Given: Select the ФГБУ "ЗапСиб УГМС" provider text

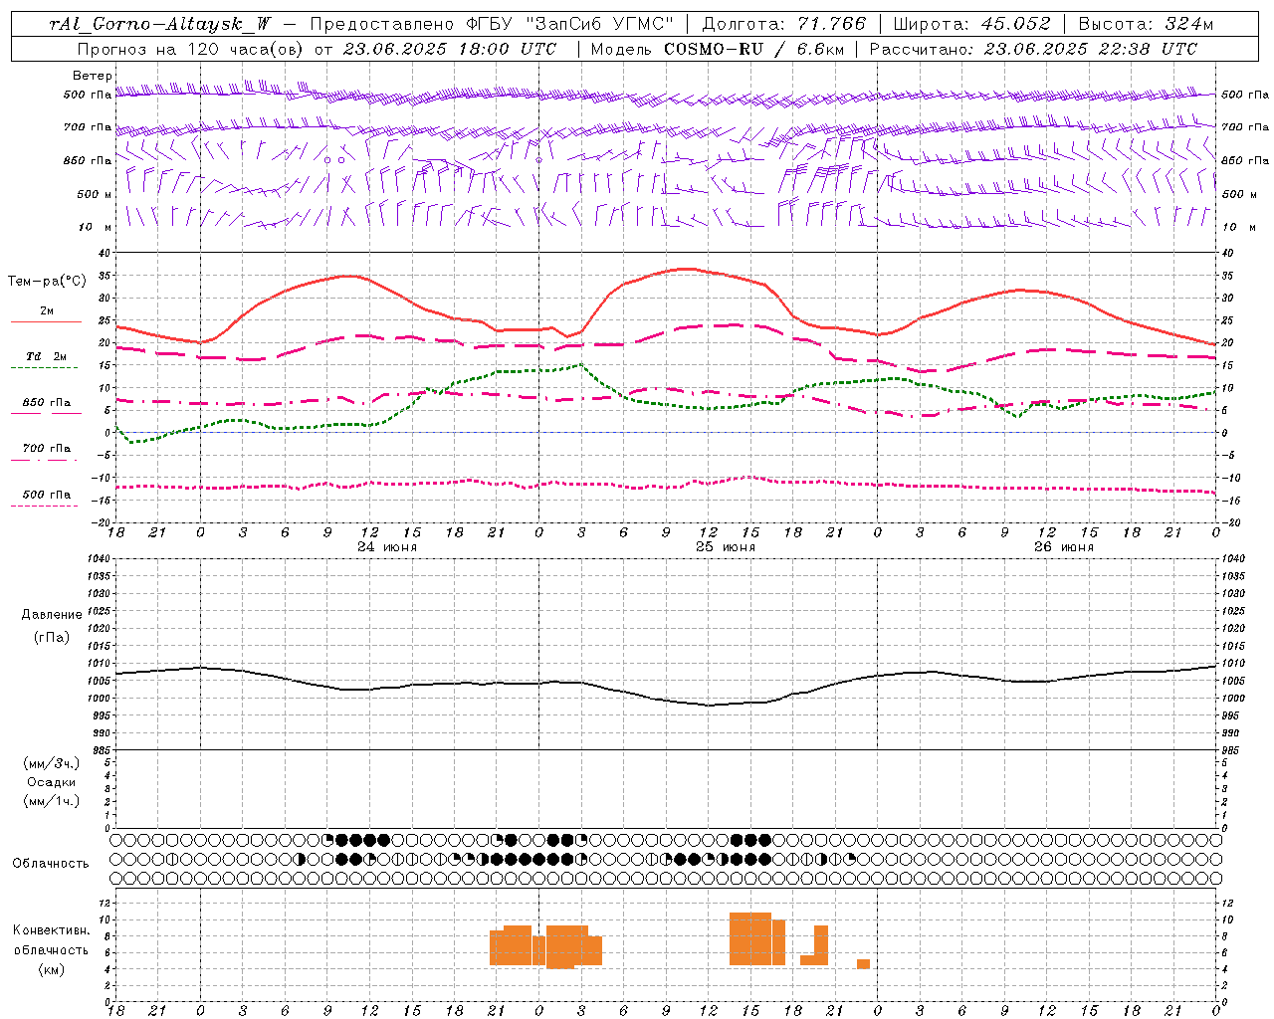Looking at the screenshot, I should [570, 24].
